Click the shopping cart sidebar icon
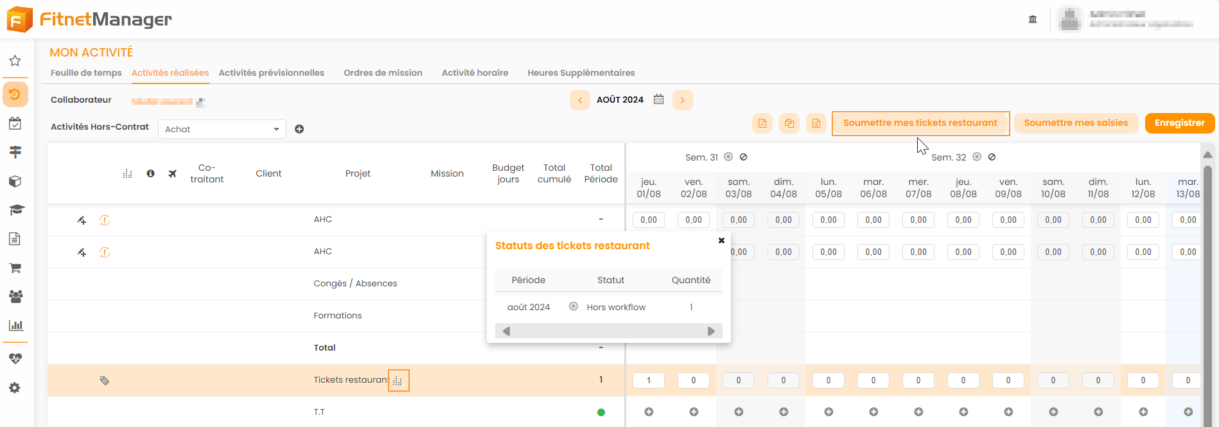 click(15, 268)
